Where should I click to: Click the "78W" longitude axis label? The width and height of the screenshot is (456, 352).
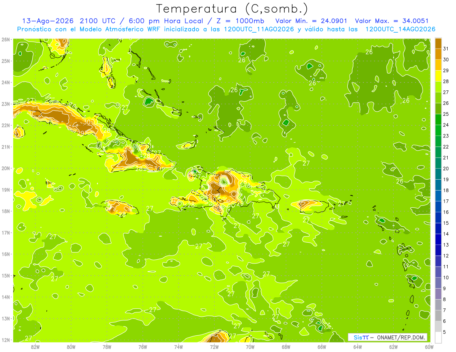point(107,347)
